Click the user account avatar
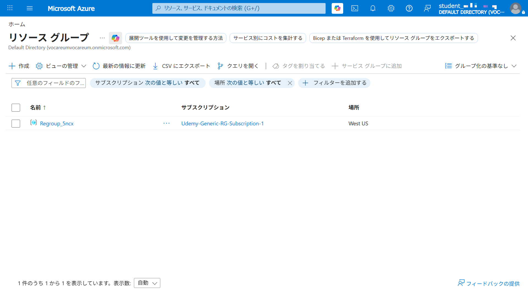528x297 pixels. click(x=516, y=8)
